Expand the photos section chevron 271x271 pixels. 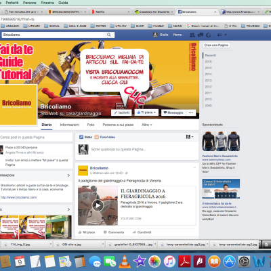click(68, 209)
